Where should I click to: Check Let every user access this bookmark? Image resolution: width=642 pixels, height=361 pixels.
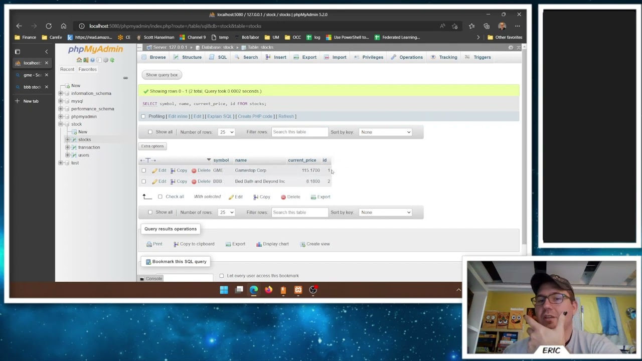222,276
